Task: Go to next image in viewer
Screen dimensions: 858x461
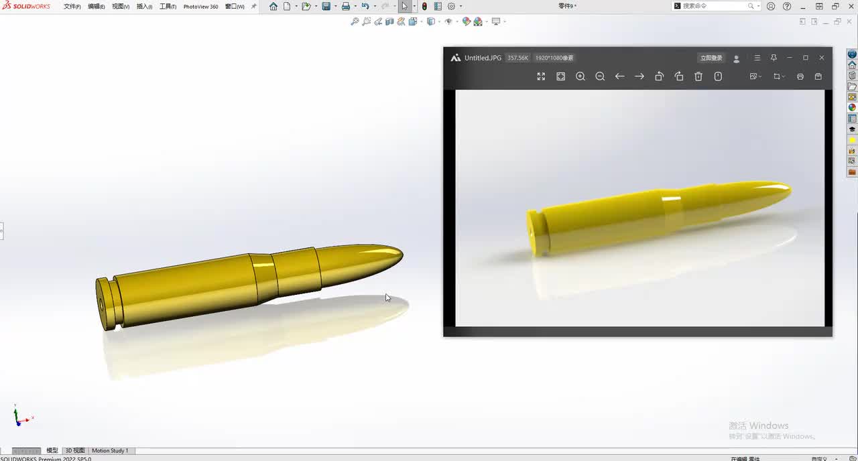Action: 639,76
